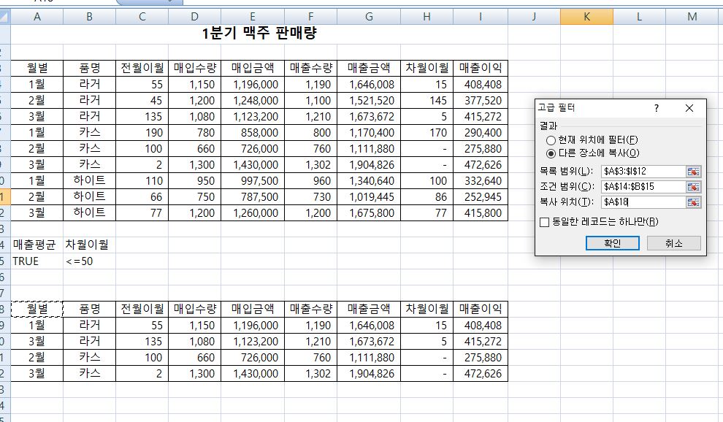Select the 하이트 cell in the 2월 row
The height and width of the screenshot is (422, 723).
(89, 197)
